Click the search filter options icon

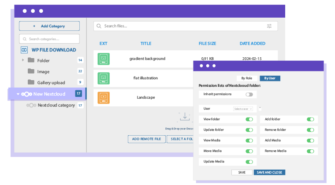269,26
